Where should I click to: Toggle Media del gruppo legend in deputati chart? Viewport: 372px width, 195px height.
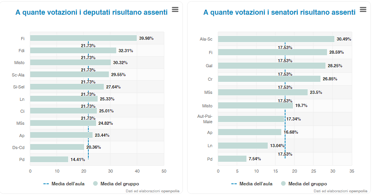click(115, 184)
